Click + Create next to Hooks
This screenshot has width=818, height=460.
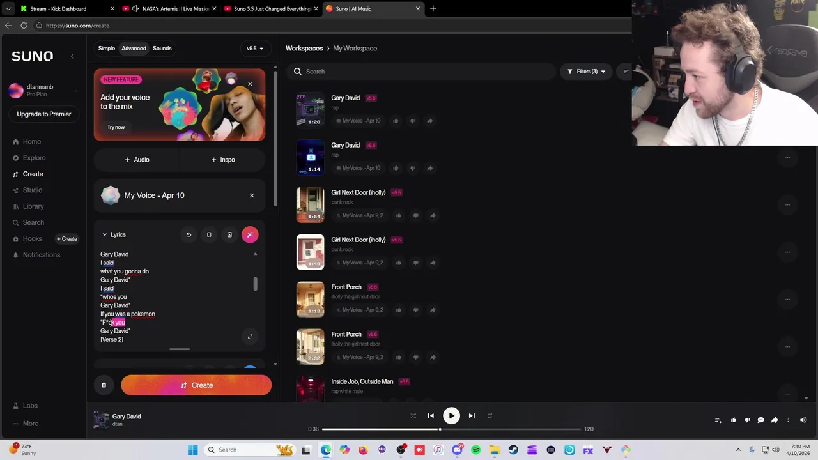67,239
